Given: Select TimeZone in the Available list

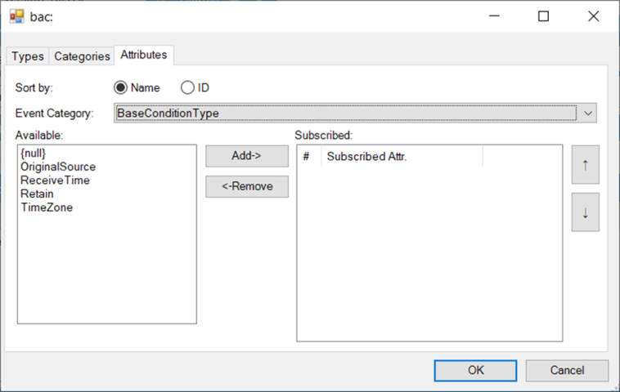Looking at the screenshot, I should click(x=47, y=207).
